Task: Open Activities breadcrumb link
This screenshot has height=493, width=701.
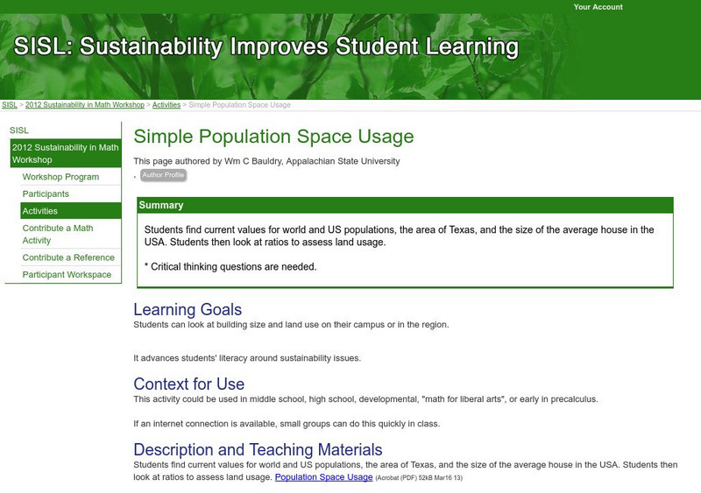Action: (166, 104)
